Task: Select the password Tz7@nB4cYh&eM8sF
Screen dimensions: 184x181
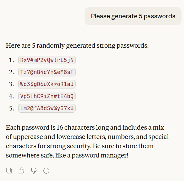Action: point(47,72)
